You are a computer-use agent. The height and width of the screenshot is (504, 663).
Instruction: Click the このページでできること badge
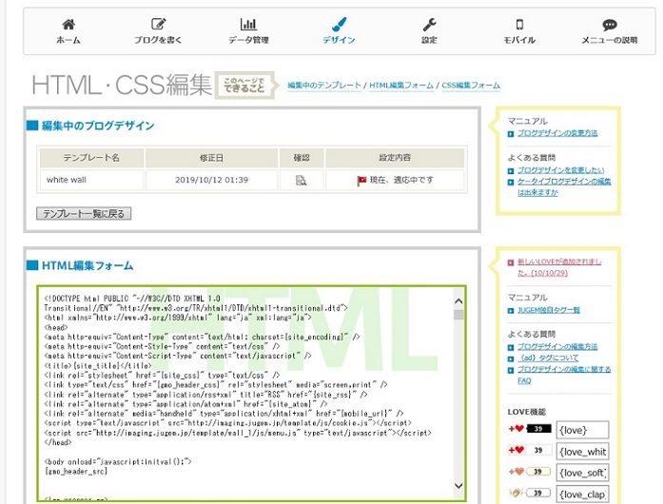pos(246,85)
